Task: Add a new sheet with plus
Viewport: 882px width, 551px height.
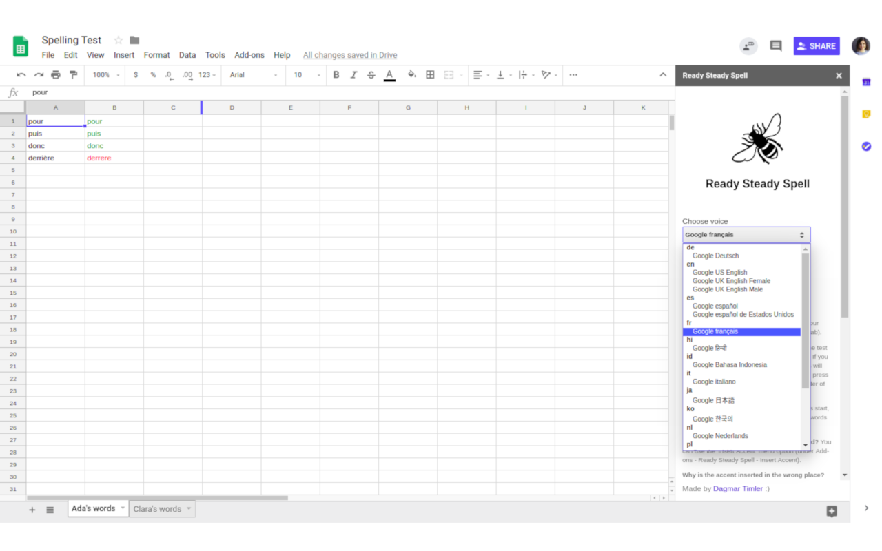Action: pos(32,510)
